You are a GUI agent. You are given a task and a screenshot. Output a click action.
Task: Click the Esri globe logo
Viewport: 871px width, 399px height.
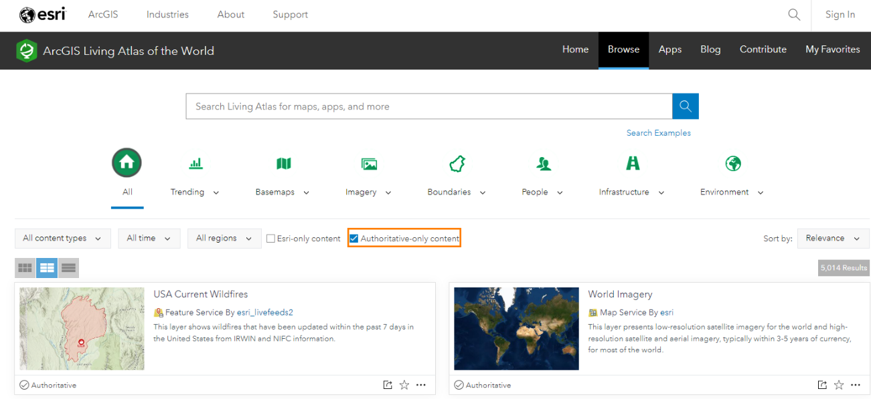[x=42, y=15]
